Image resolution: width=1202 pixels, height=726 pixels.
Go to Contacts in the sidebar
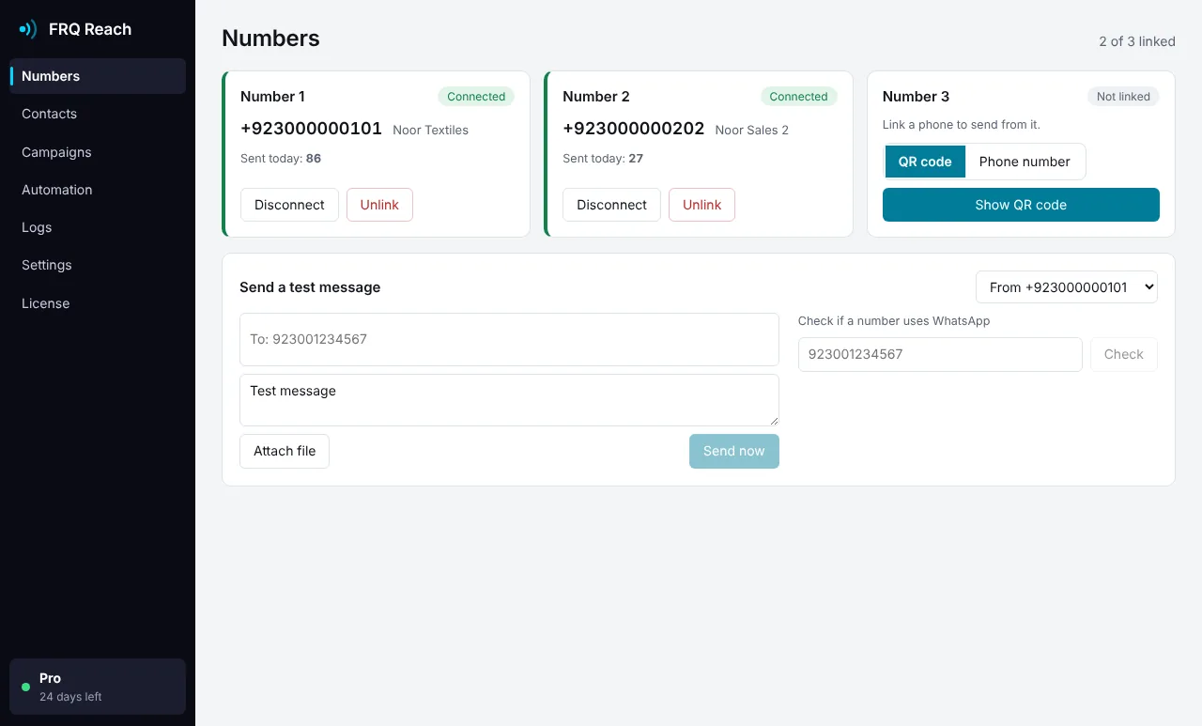click(98, 114)
